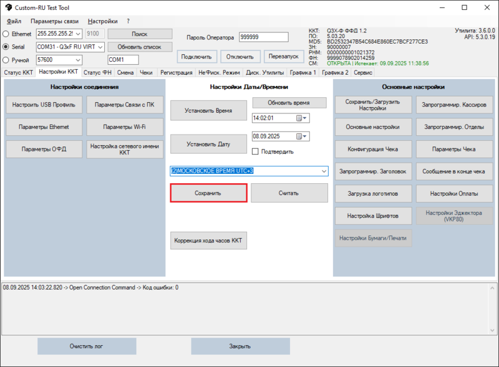Screen dimensions: 499x367
Task: Select the Ethernet connection radio button
Action: tap(6, 34)
